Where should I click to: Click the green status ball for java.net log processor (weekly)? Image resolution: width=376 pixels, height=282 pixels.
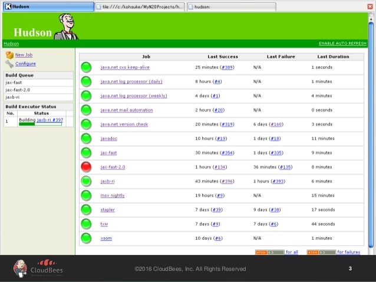click(86, 96)
